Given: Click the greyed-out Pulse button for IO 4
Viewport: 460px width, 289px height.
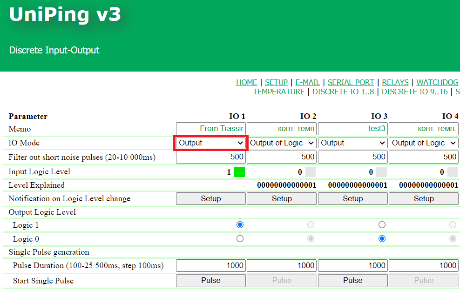Looking at the screenshot, I should tap(424, 281).
